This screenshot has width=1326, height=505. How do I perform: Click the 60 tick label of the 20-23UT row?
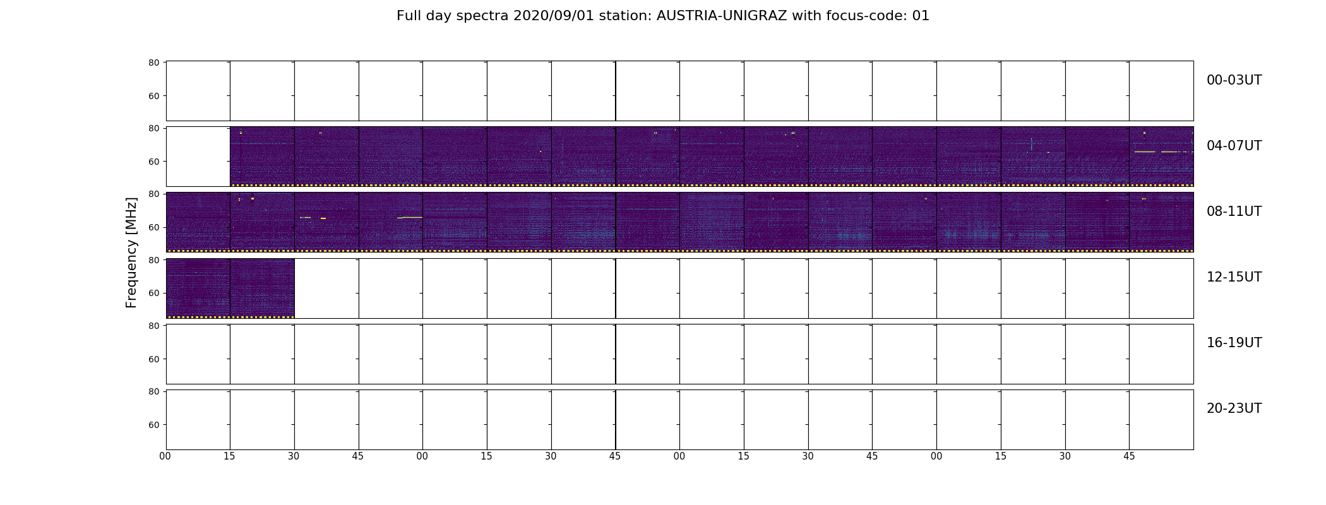[153, 425]
